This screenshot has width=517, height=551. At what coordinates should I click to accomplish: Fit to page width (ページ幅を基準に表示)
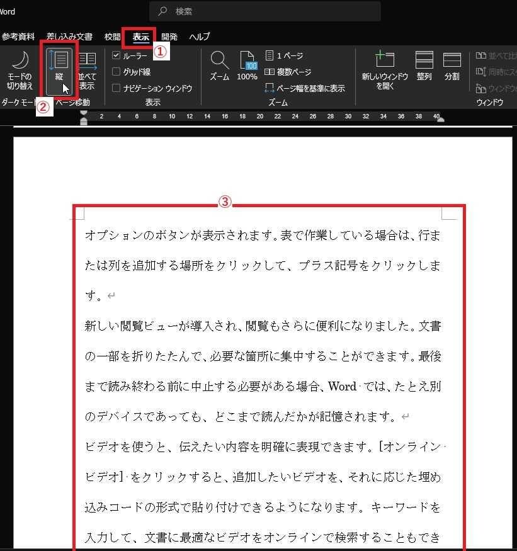[305, 88]
